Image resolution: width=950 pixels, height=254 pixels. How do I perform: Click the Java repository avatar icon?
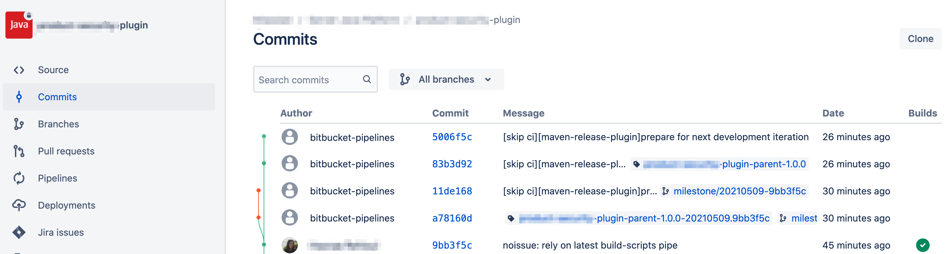pos(19,25)
